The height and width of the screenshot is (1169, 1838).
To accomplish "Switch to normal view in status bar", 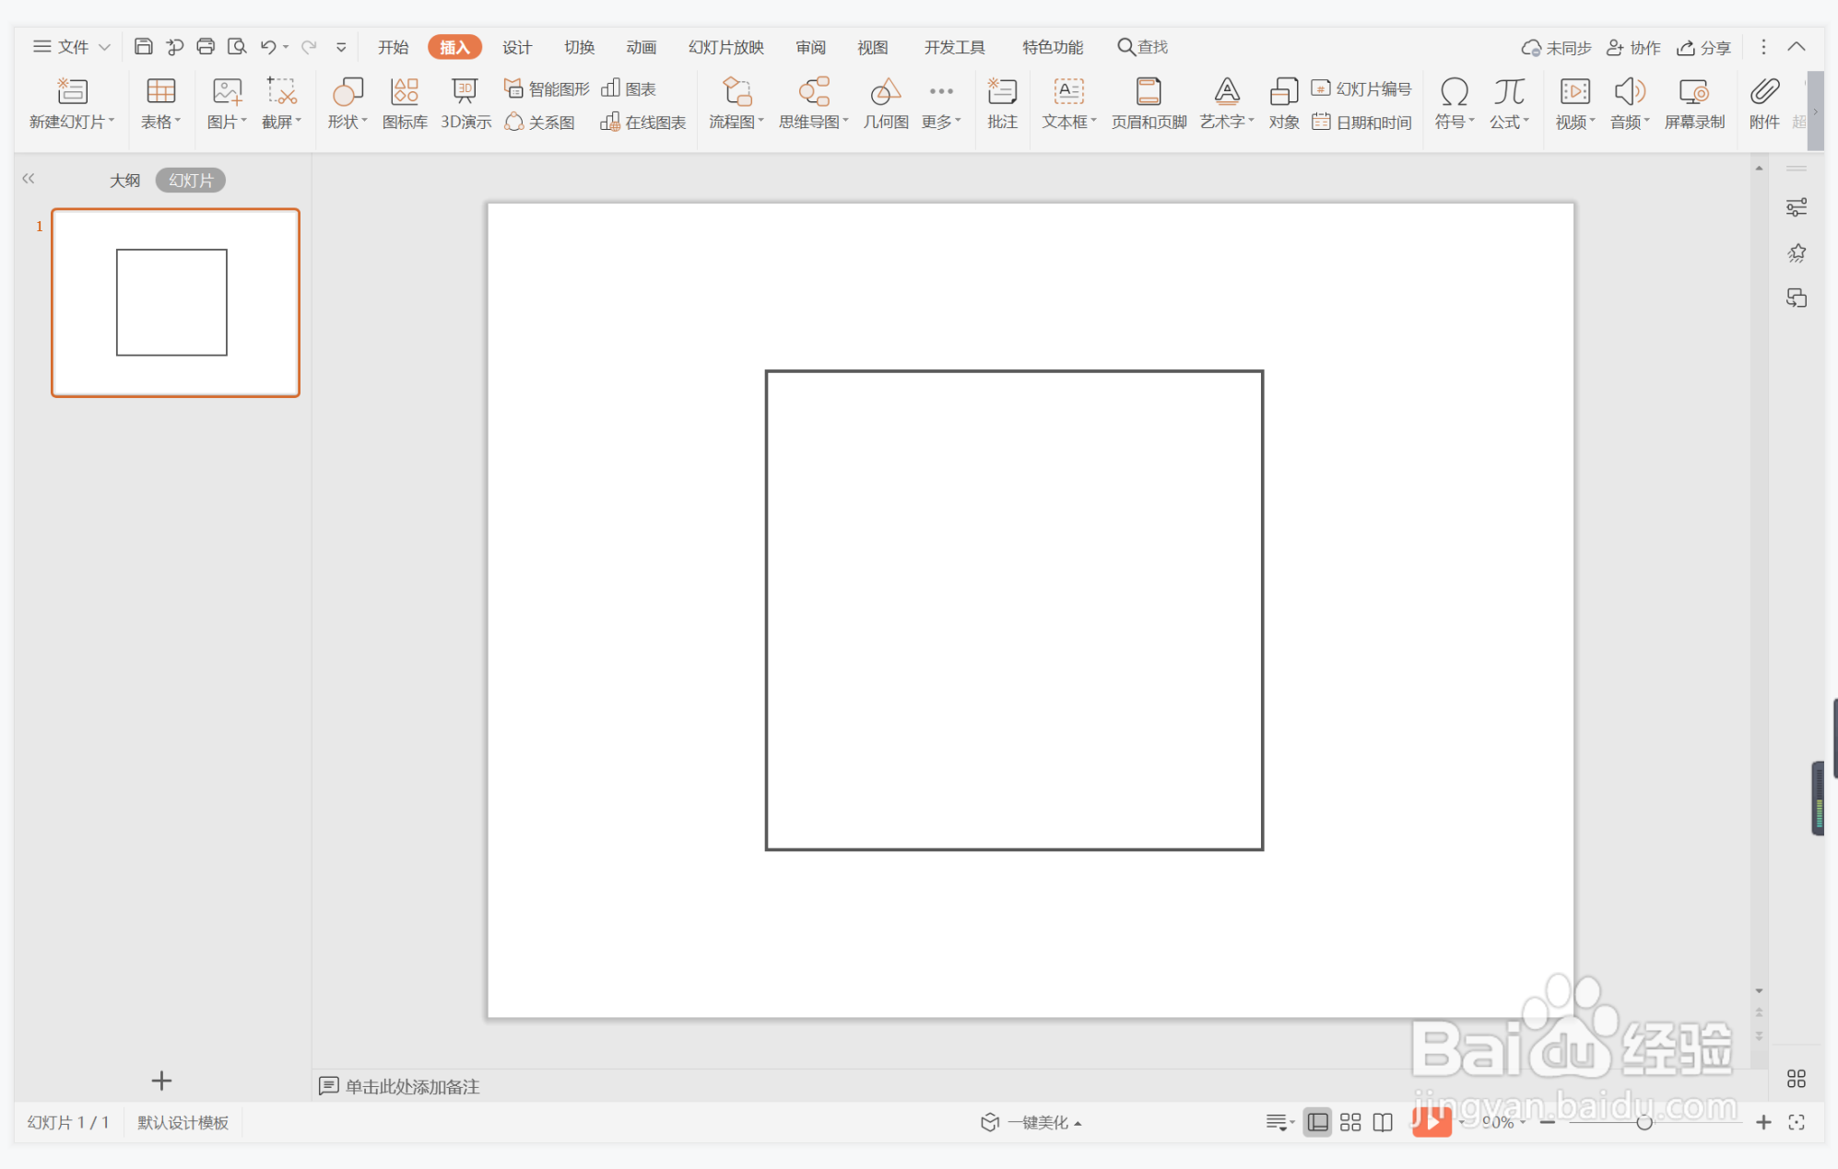I will click(1318, 1122).
